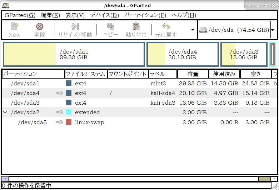Click the lock key icon on /dev/sda4
Viewport: 279px width, 190px height.
(59, 93)
